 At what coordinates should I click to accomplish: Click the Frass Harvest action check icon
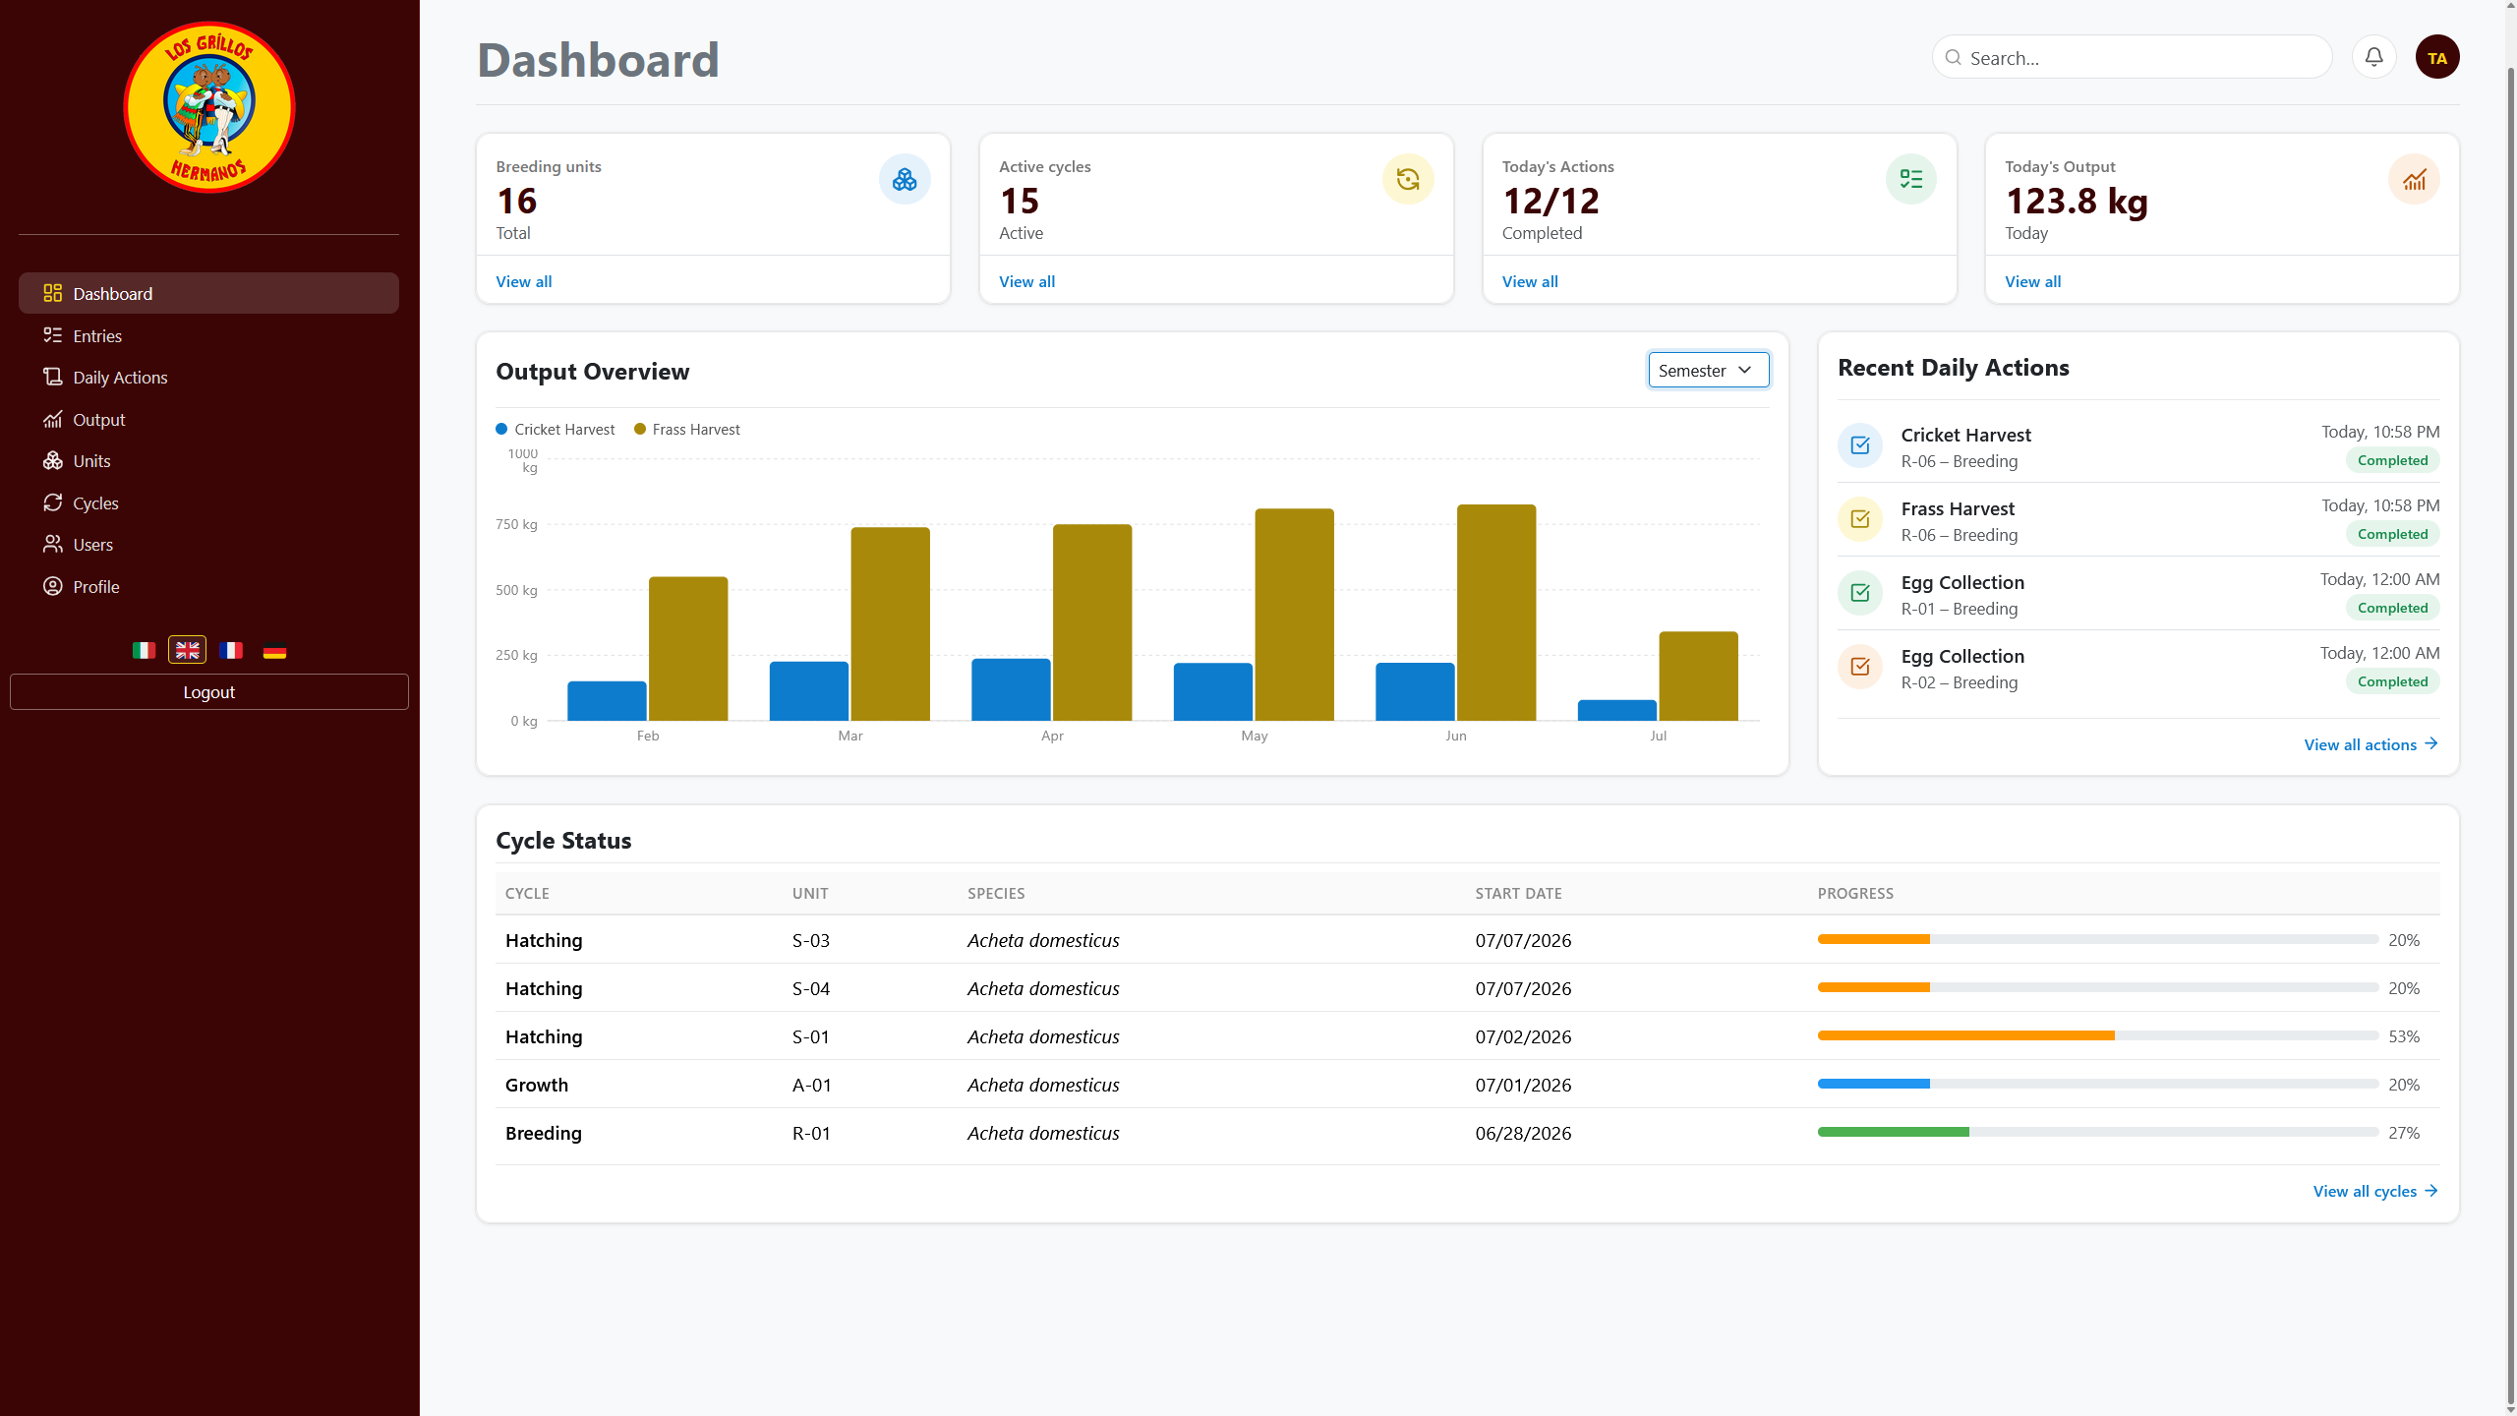tap(1860, 519)
